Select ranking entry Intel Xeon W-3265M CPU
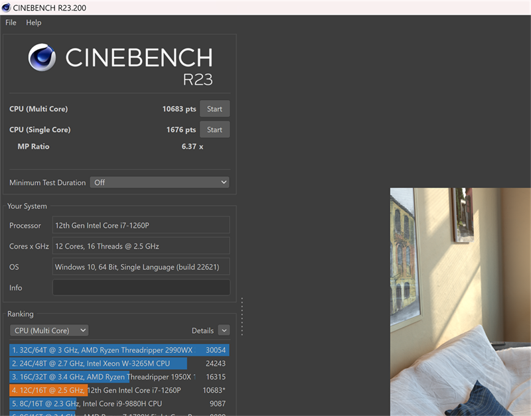The image size is (531, 416). [119, 363]
